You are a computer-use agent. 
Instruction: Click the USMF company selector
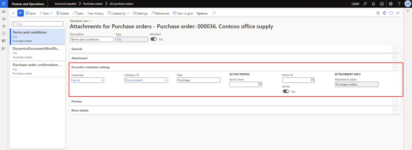click(356, 4)
